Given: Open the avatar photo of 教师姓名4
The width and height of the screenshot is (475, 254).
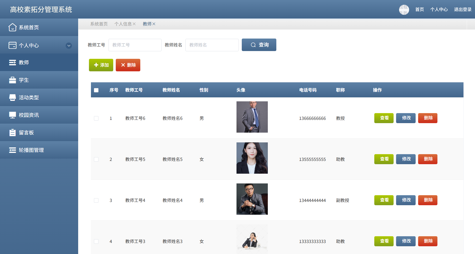Looking at the screenshot, I should [x=252, y=199].
